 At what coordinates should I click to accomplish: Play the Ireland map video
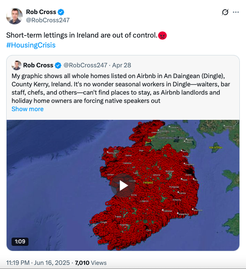(123, 186)
